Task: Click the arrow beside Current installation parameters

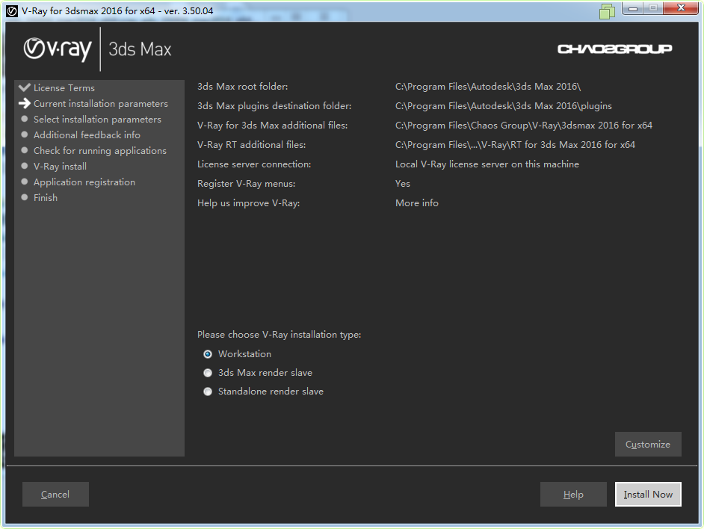Action: tap(24, 103)
